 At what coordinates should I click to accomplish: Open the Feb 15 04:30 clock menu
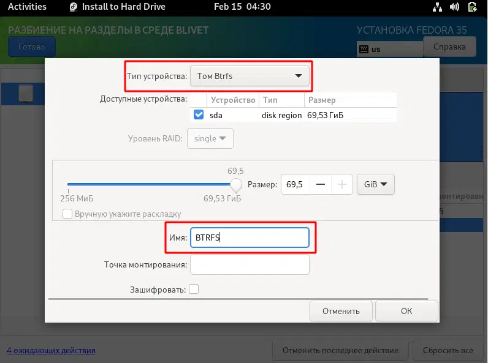pyautogui.click(x=242, y=7)
